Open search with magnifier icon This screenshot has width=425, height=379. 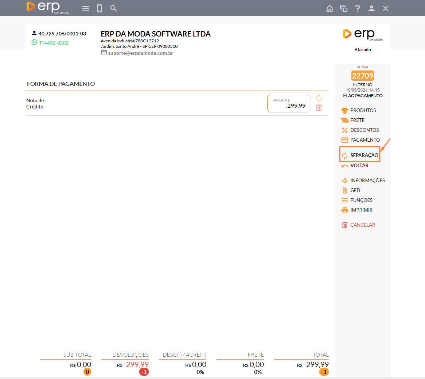pos(114,8)
